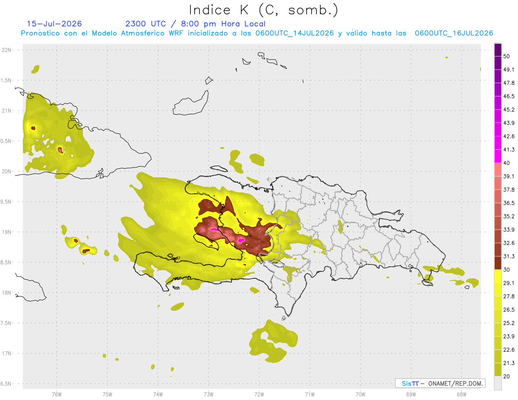The height and width of the screenshot is (400, 518).
Task: Click the colorbar value label 31.3
Action: pos(509,256)
